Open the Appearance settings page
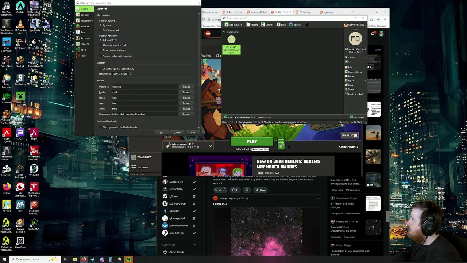Screen dimensions: 467x263 click(84, 20)
